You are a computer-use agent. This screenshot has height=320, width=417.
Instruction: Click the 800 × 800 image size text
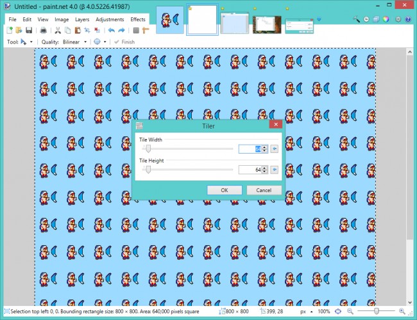(x=237, y=312)
